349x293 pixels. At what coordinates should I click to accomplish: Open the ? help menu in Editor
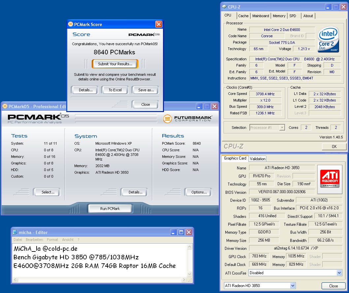[79, 240]
